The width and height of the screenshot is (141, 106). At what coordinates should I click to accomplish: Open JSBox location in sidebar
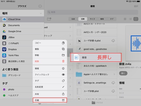coord(22,37)
